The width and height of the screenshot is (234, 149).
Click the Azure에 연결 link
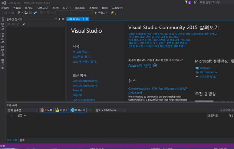140,65
